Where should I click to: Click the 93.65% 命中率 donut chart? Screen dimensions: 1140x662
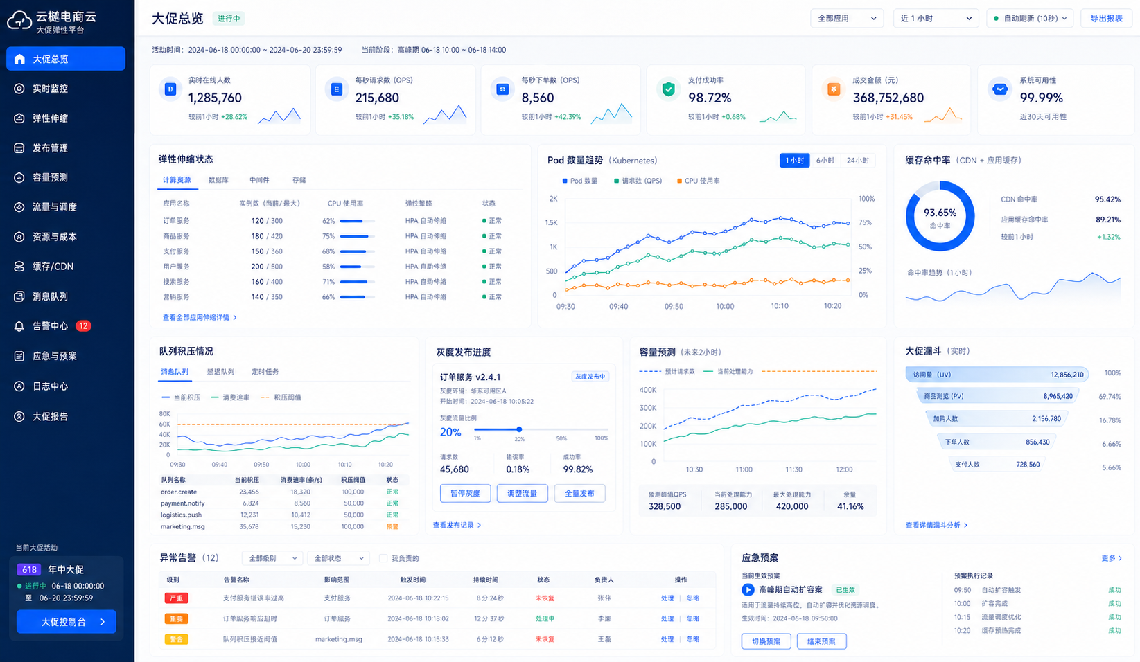940,216
